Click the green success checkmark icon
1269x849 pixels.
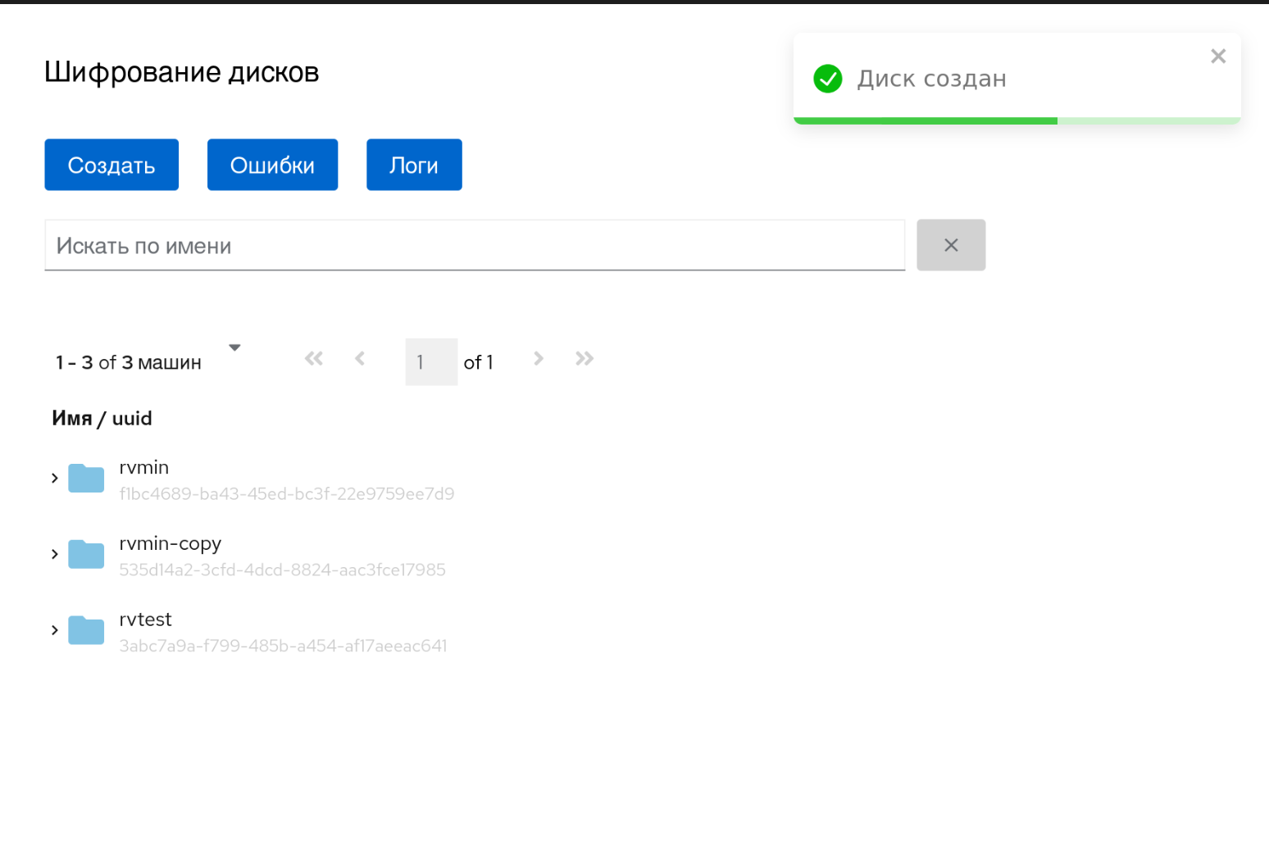(828, 79)
